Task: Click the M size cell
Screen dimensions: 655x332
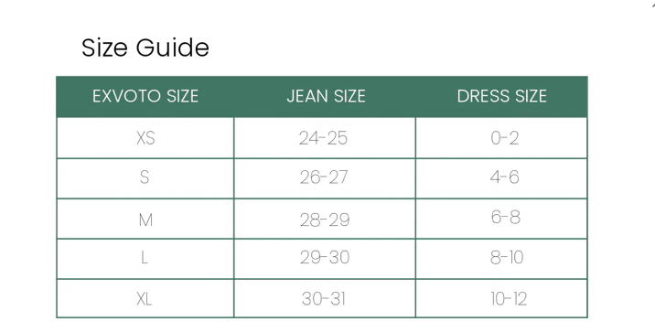Action: pos(145,219)
